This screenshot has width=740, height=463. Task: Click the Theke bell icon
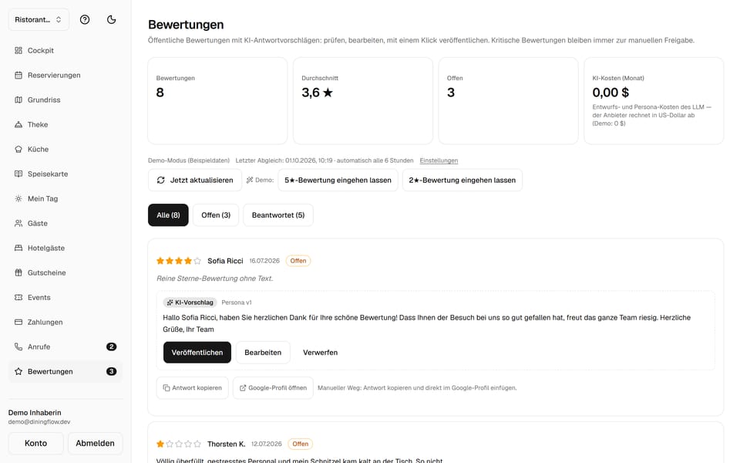pyautogui.click(x=18, y=125)
